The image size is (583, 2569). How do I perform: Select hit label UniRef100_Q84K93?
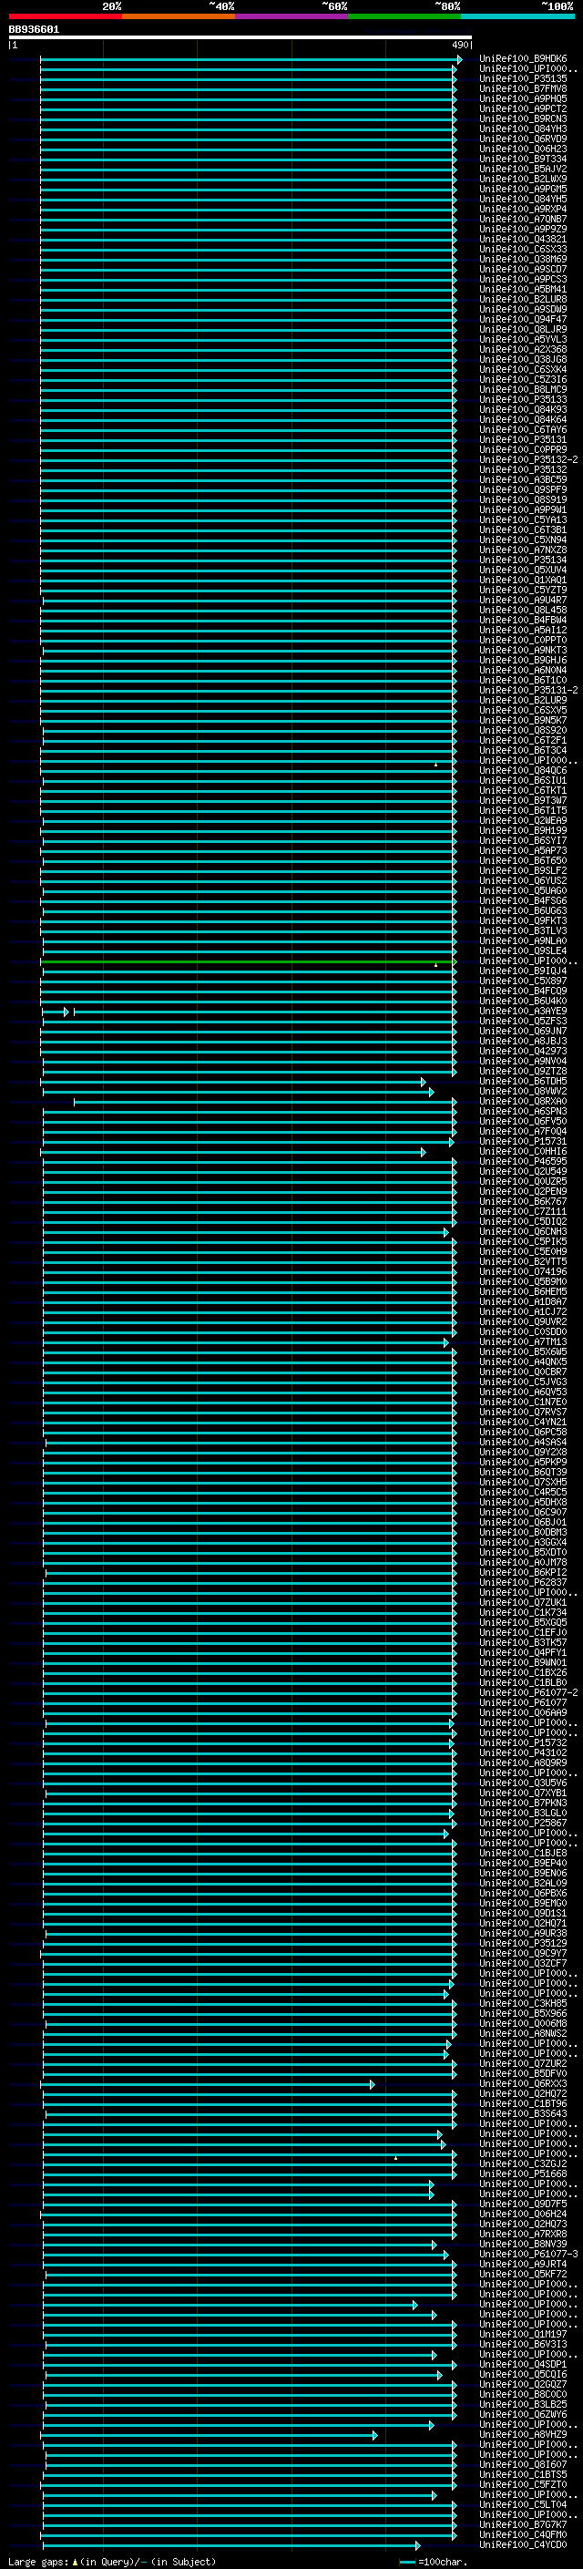523,410
